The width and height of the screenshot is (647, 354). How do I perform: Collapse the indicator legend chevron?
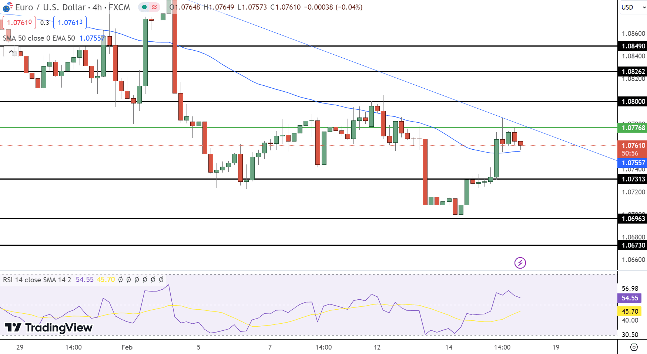coord(11,51)
